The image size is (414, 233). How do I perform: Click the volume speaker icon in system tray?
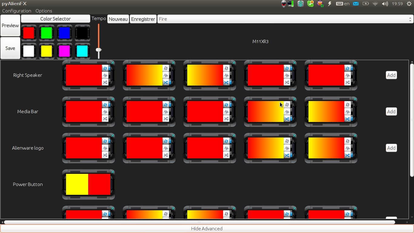click(385, 4)
